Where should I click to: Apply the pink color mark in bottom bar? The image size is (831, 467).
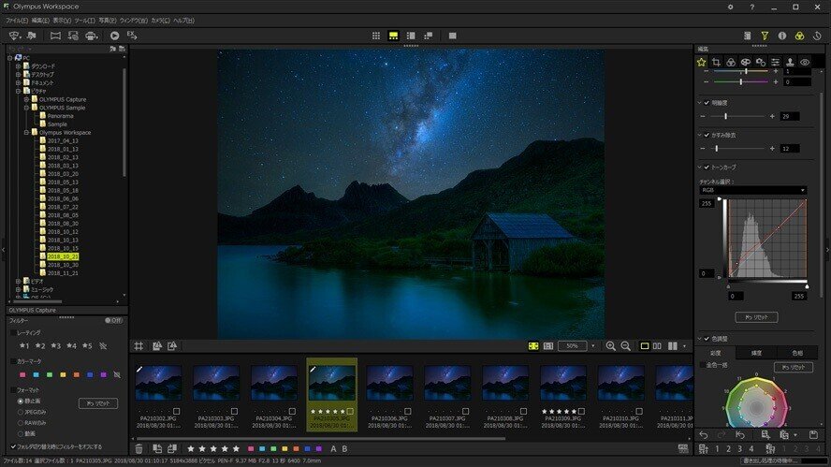(x=251, y=449)
